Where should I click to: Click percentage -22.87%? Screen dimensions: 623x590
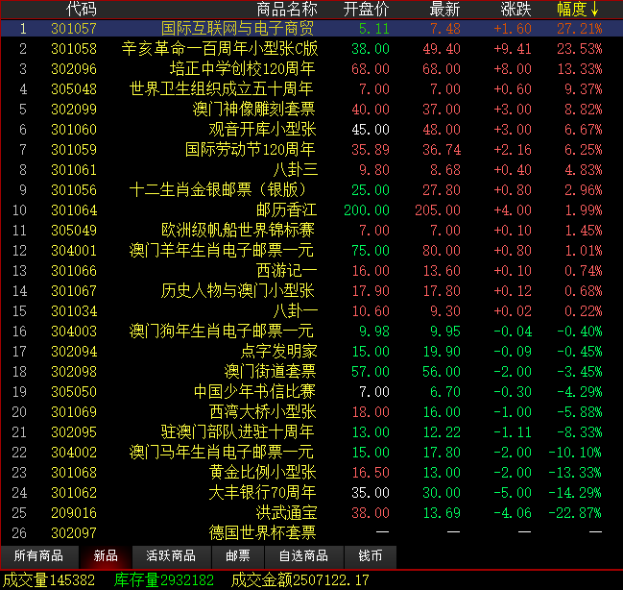(x=575, y=513)
